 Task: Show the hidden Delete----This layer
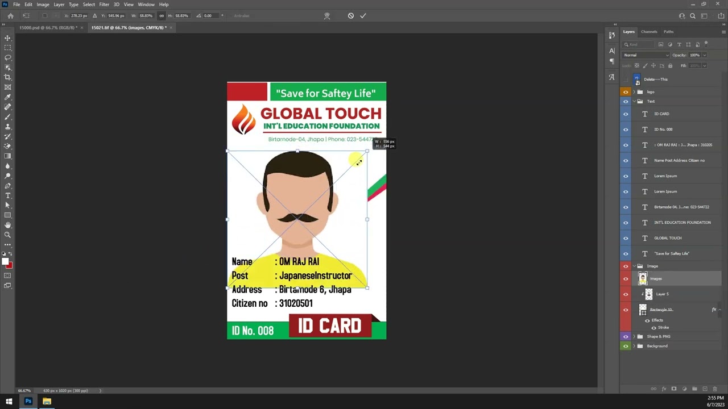point(626,80)
